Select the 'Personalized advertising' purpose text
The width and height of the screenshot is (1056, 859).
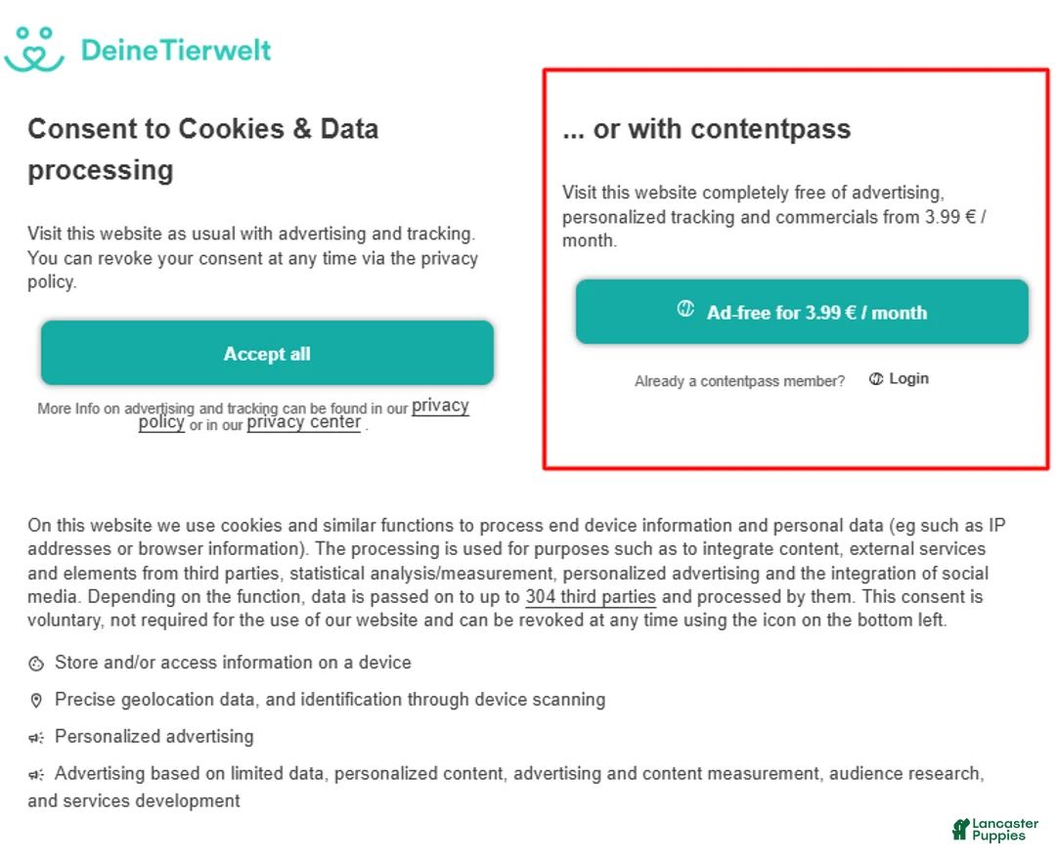(x=154, y=737)
